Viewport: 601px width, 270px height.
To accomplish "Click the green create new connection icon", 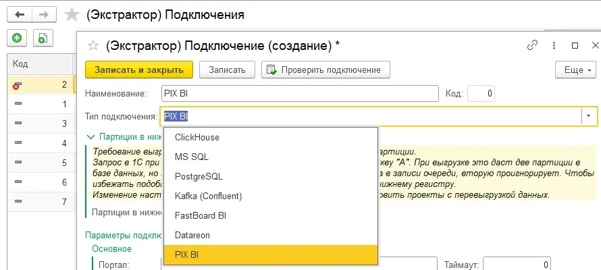I will (x=16, y=38).
